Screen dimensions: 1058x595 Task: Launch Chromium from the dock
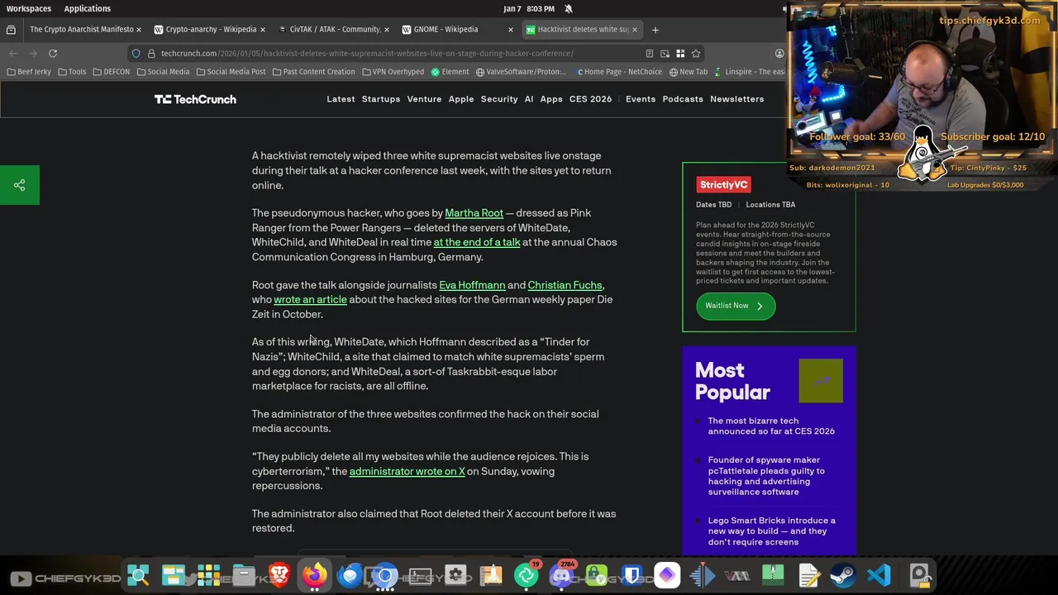pos(384,575)
